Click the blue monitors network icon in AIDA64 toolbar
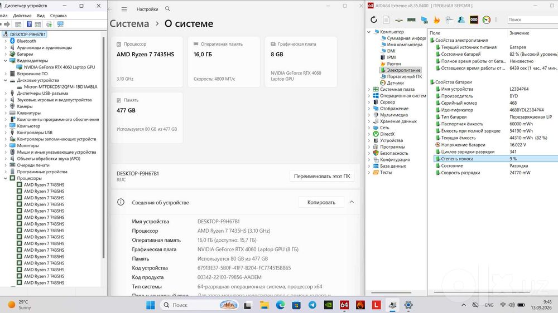 (x=424, y=20)
